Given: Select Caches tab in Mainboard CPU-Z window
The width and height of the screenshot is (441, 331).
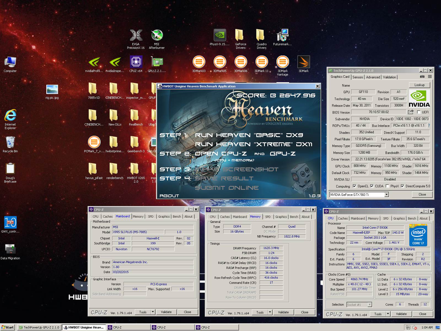Looking at the screenshot, I should point(107,217).
